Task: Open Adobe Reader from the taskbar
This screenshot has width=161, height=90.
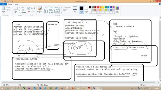Action: point(89,88)
